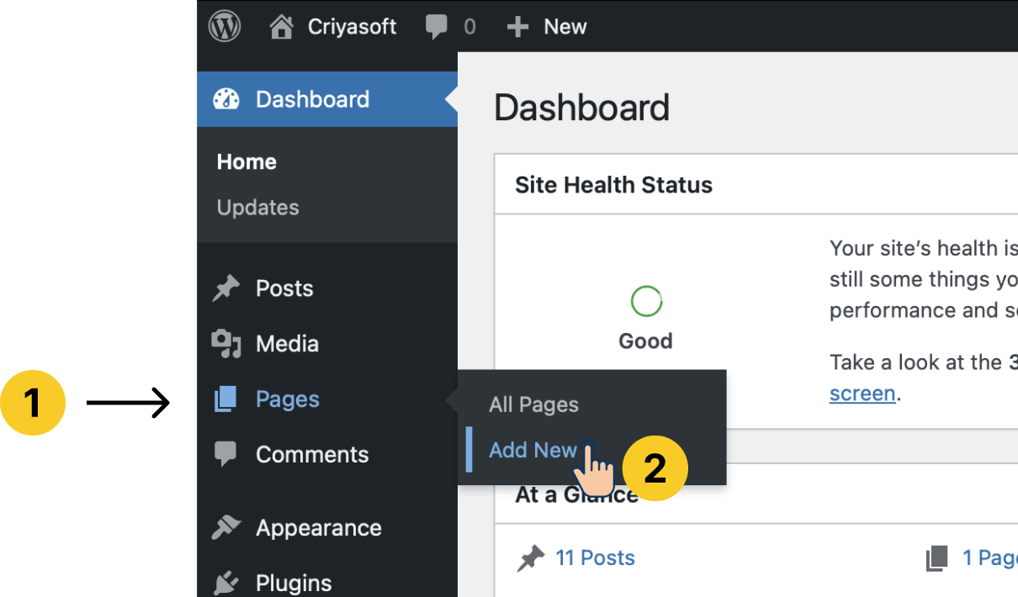Select Add New in Pages flyout
The height and width of the screenshot is (597, 1018).
tap(533, 450)
